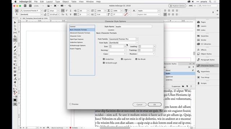Click the OK button

154,104
